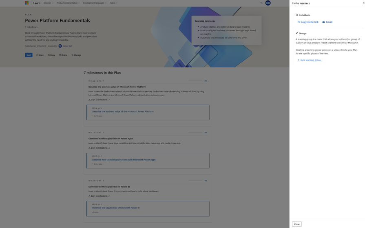
Task: Open module Describe the capabilities of Microsoft Power BI
Action: [116, 208]
